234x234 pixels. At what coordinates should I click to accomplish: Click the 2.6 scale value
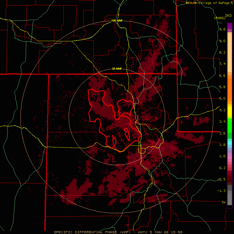[x=222, y=133]
